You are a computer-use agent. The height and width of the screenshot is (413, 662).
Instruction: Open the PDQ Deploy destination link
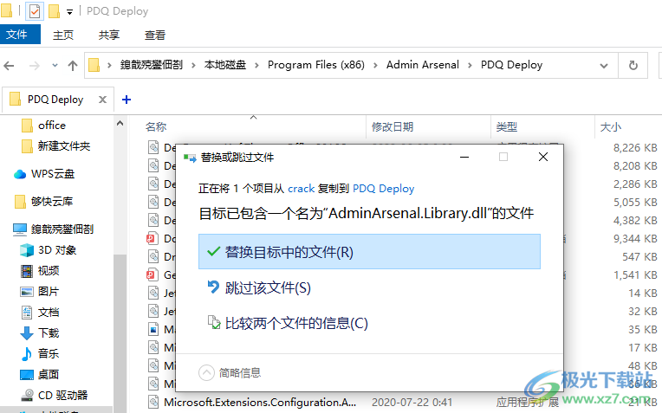(x=383, y=189)
